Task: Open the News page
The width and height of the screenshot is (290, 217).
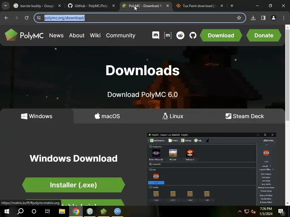Action: click(x=56, y=35)
